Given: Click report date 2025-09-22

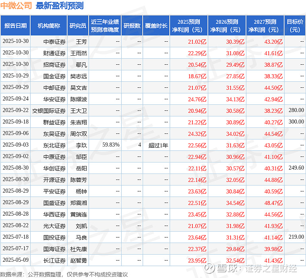Looking at the screenshot, I should (x=15, y=110).
